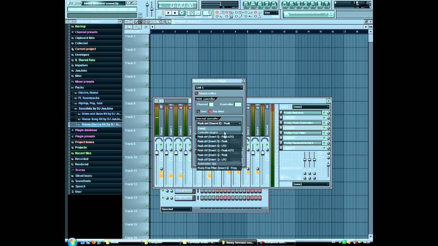Select the Fruity Free Filter slot
This screenshot has width=438, height=246.
point(302,133)
